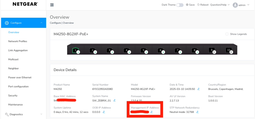Select SFP port 10 on the switch

pos(229,50)
